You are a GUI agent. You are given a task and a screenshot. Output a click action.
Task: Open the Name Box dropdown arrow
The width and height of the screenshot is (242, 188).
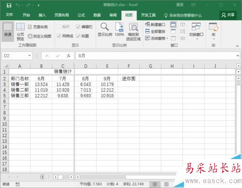pos(30,55)
